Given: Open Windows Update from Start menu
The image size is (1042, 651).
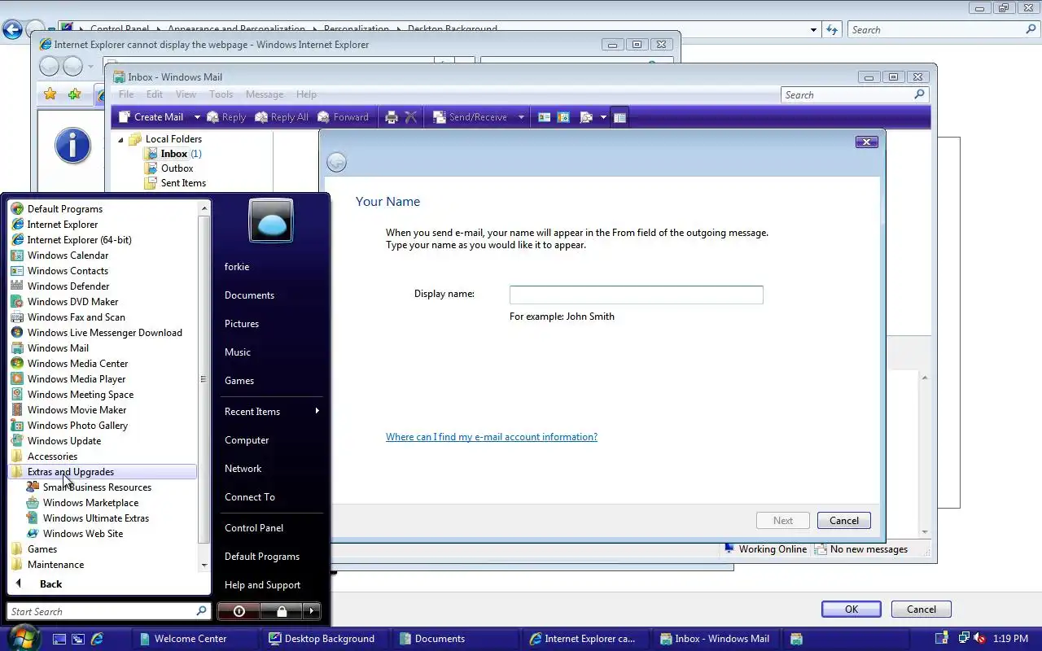Looking at the screenshot, I should (x=103, y=441).
